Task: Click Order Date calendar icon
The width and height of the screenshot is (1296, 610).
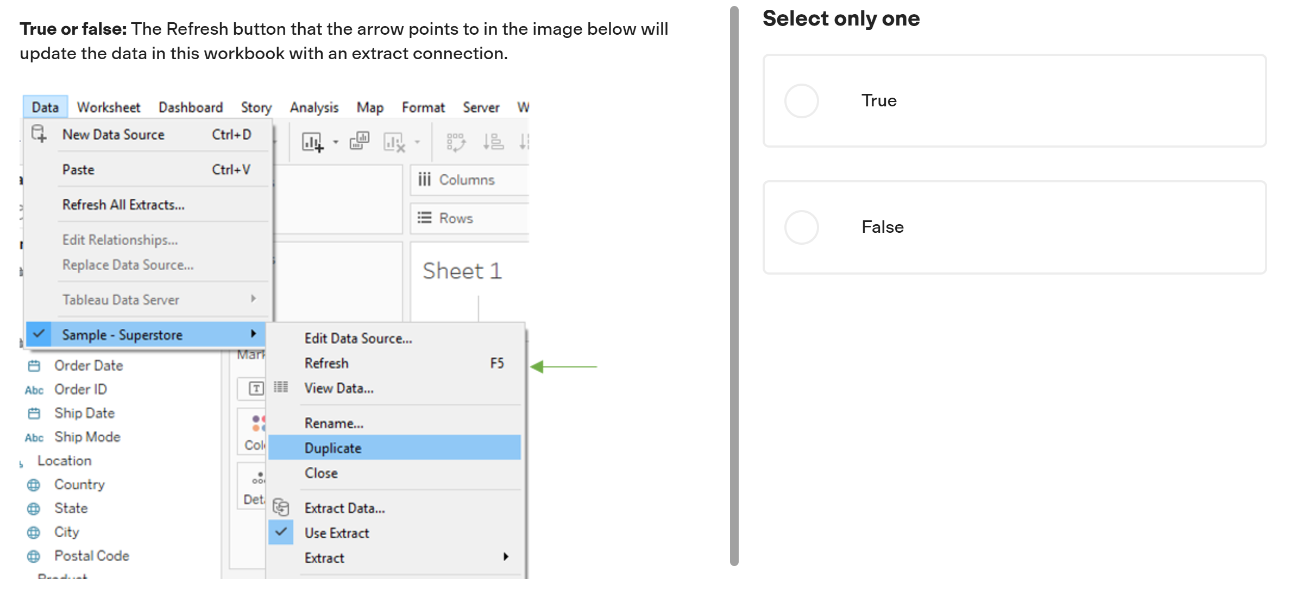Action: tap(34, 366)
